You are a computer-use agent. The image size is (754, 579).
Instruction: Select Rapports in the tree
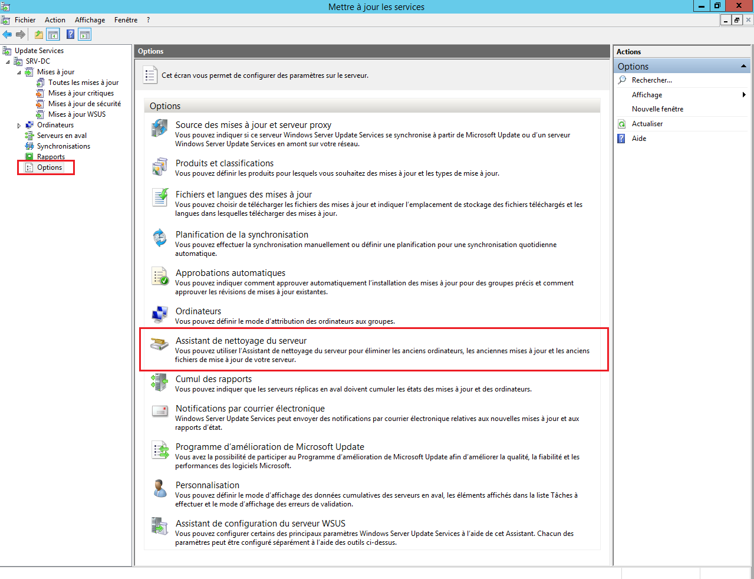point(51,157)
